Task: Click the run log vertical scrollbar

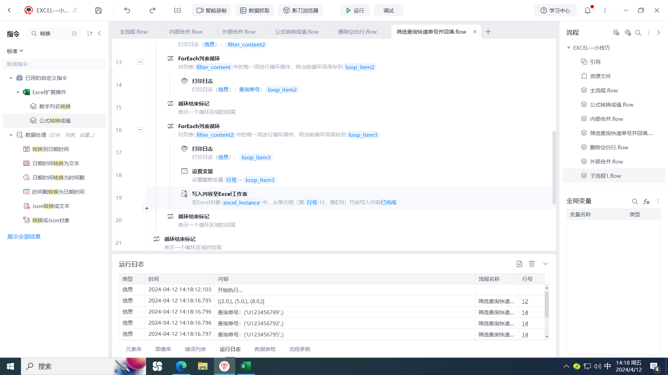Action: pyautogui.click(x=547, y=304)
